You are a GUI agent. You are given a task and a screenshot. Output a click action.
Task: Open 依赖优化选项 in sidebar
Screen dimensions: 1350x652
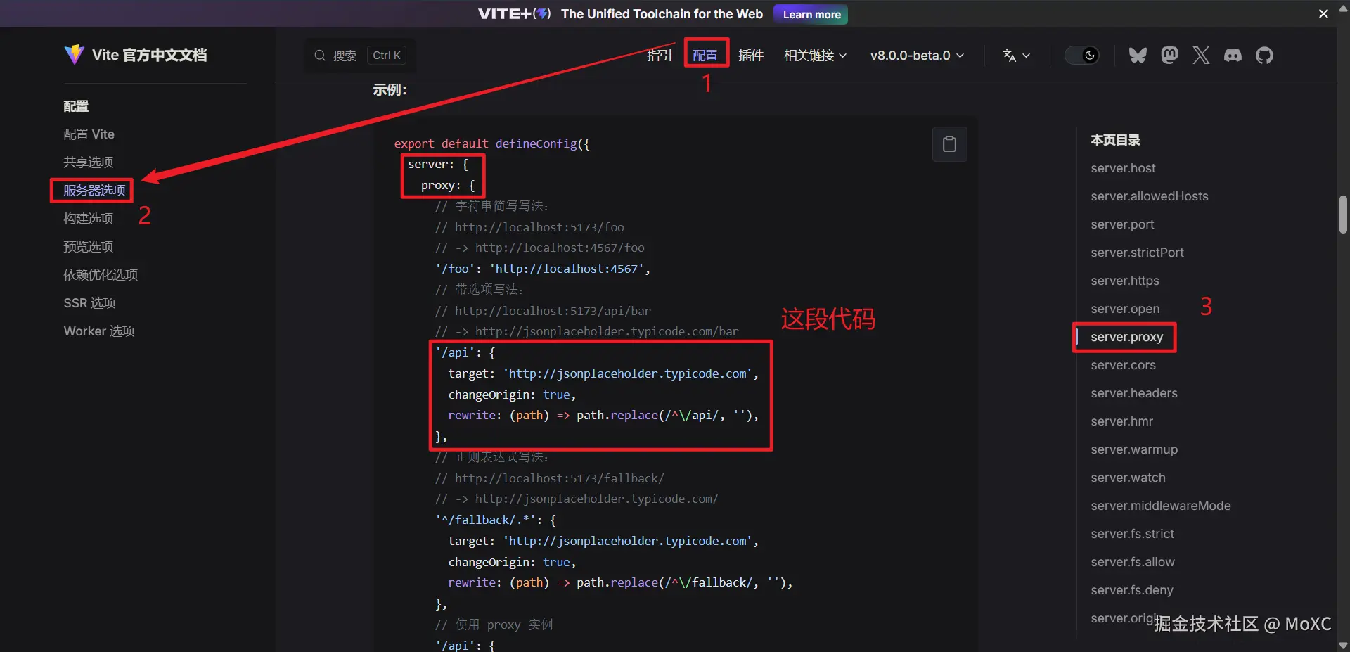(x=101, y=275)
